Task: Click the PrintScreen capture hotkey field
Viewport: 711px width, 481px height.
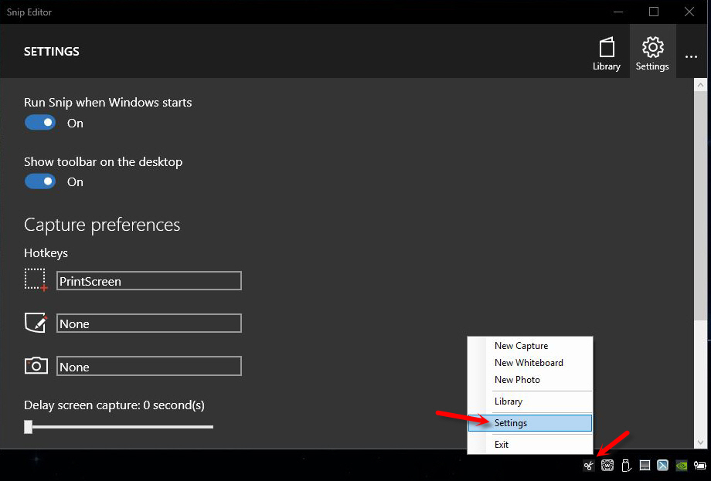Action: pyautogui.click(x=149, y=281)
